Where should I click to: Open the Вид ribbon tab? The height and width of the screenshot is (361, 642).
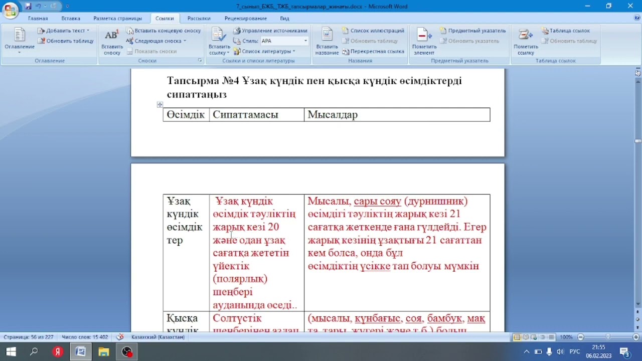(x=285, y=19)
